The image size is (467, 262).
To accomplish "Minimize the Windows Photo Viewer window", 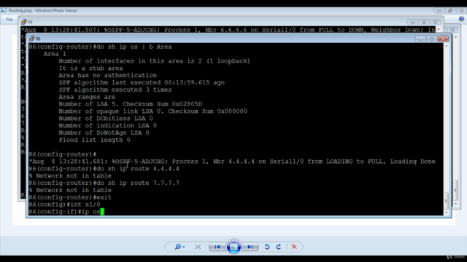I will pyautogui.click(x=439, y=11).
